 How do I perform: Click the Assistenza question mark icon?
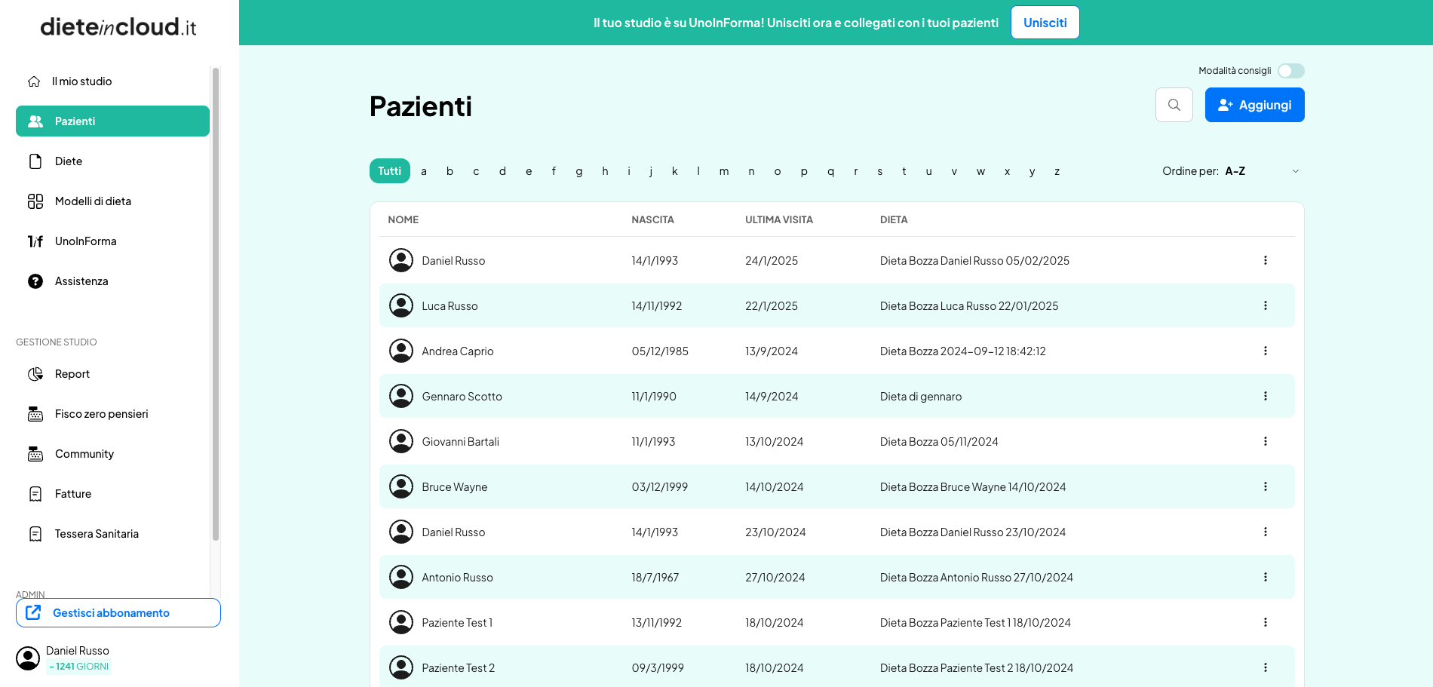coord(35,281)
